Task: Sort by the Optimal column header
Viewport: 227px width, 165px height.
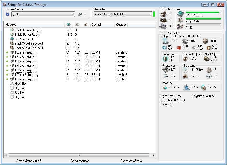Action: 102,25
